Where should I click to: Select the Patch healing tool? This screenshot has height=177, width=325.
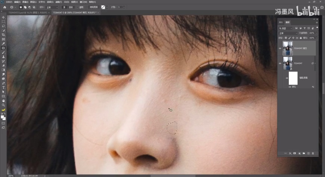(3, 48)
